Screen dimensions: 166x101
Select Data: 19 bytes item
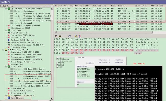point(17,98)
